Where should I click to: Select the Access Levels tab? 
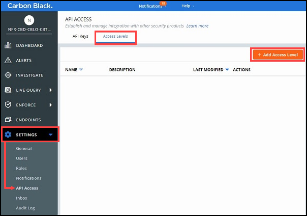click(115, 36)
